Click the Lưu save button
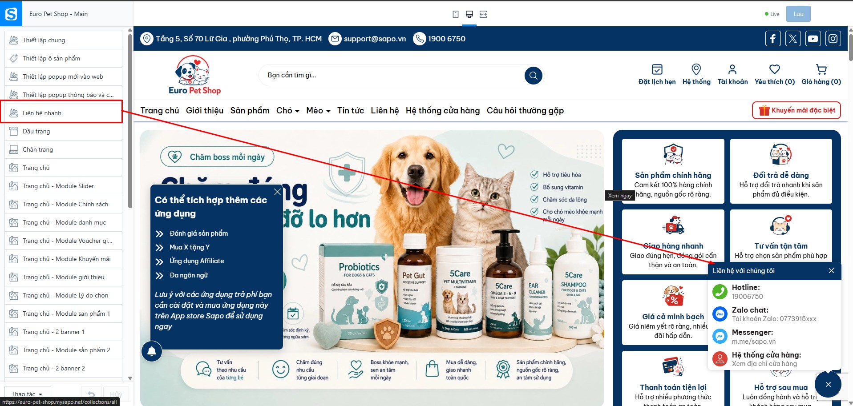853x406 pixels. [798, 14]
